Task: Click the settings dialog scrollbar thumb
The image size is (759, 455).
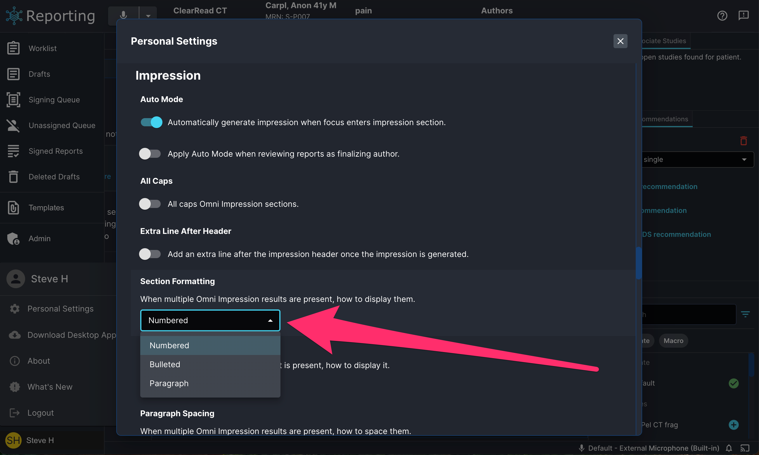Action: [x=639, y=263]
